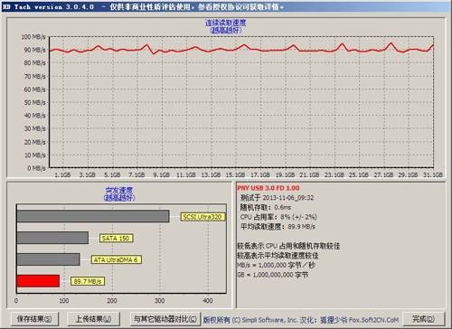Click the 15.1GB axis label

click(235, 174)
